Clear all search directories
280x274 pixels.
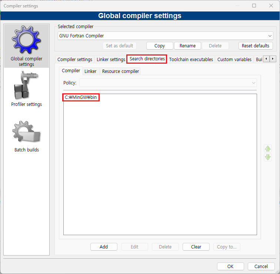(x=196, y=247)
